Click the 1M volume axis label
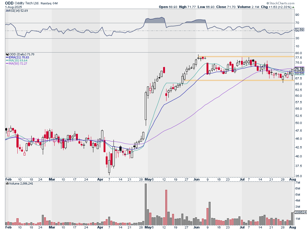The image size is (307, 230). tap(298, 219)
